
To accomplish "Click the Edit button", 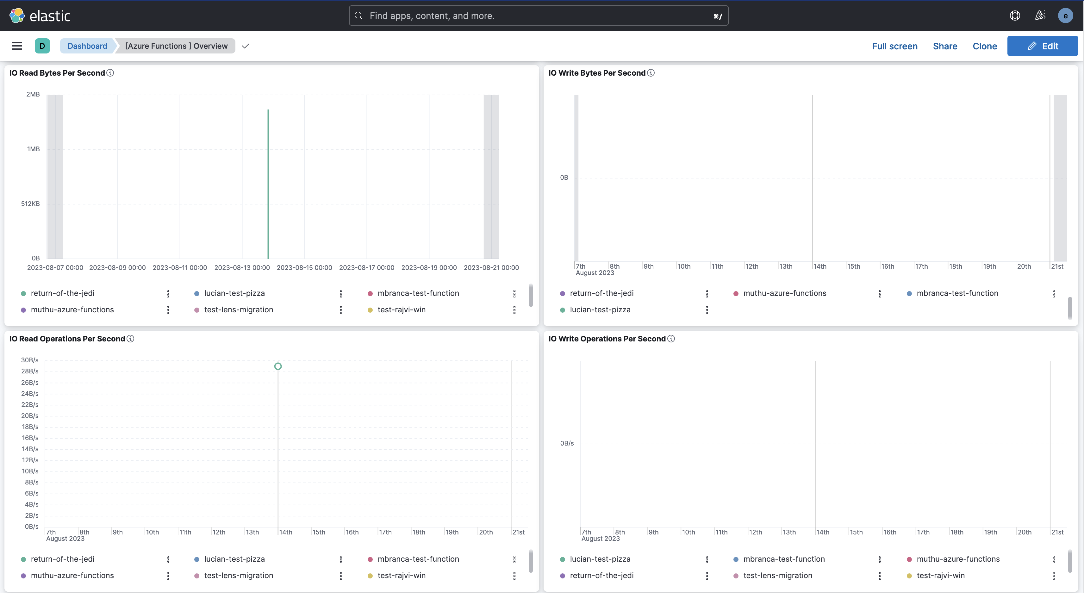I will [x=1042, y=46].
